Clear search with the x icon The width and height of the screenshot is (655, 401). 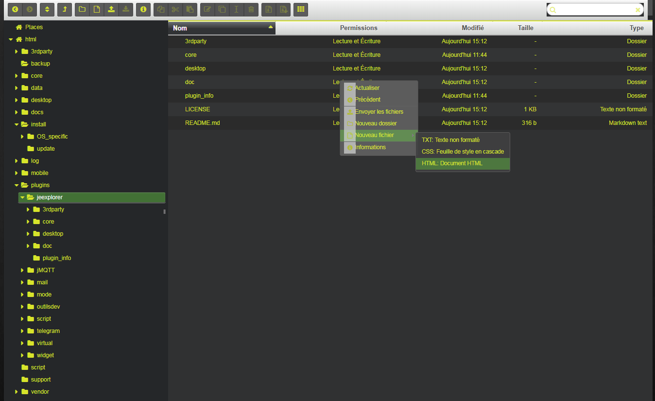(638, 10)
